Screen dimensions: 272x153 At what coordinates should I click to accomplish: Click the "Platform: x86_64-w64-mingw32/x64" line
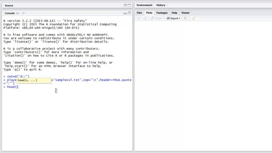pyautogui.click(x=41, y=28)
